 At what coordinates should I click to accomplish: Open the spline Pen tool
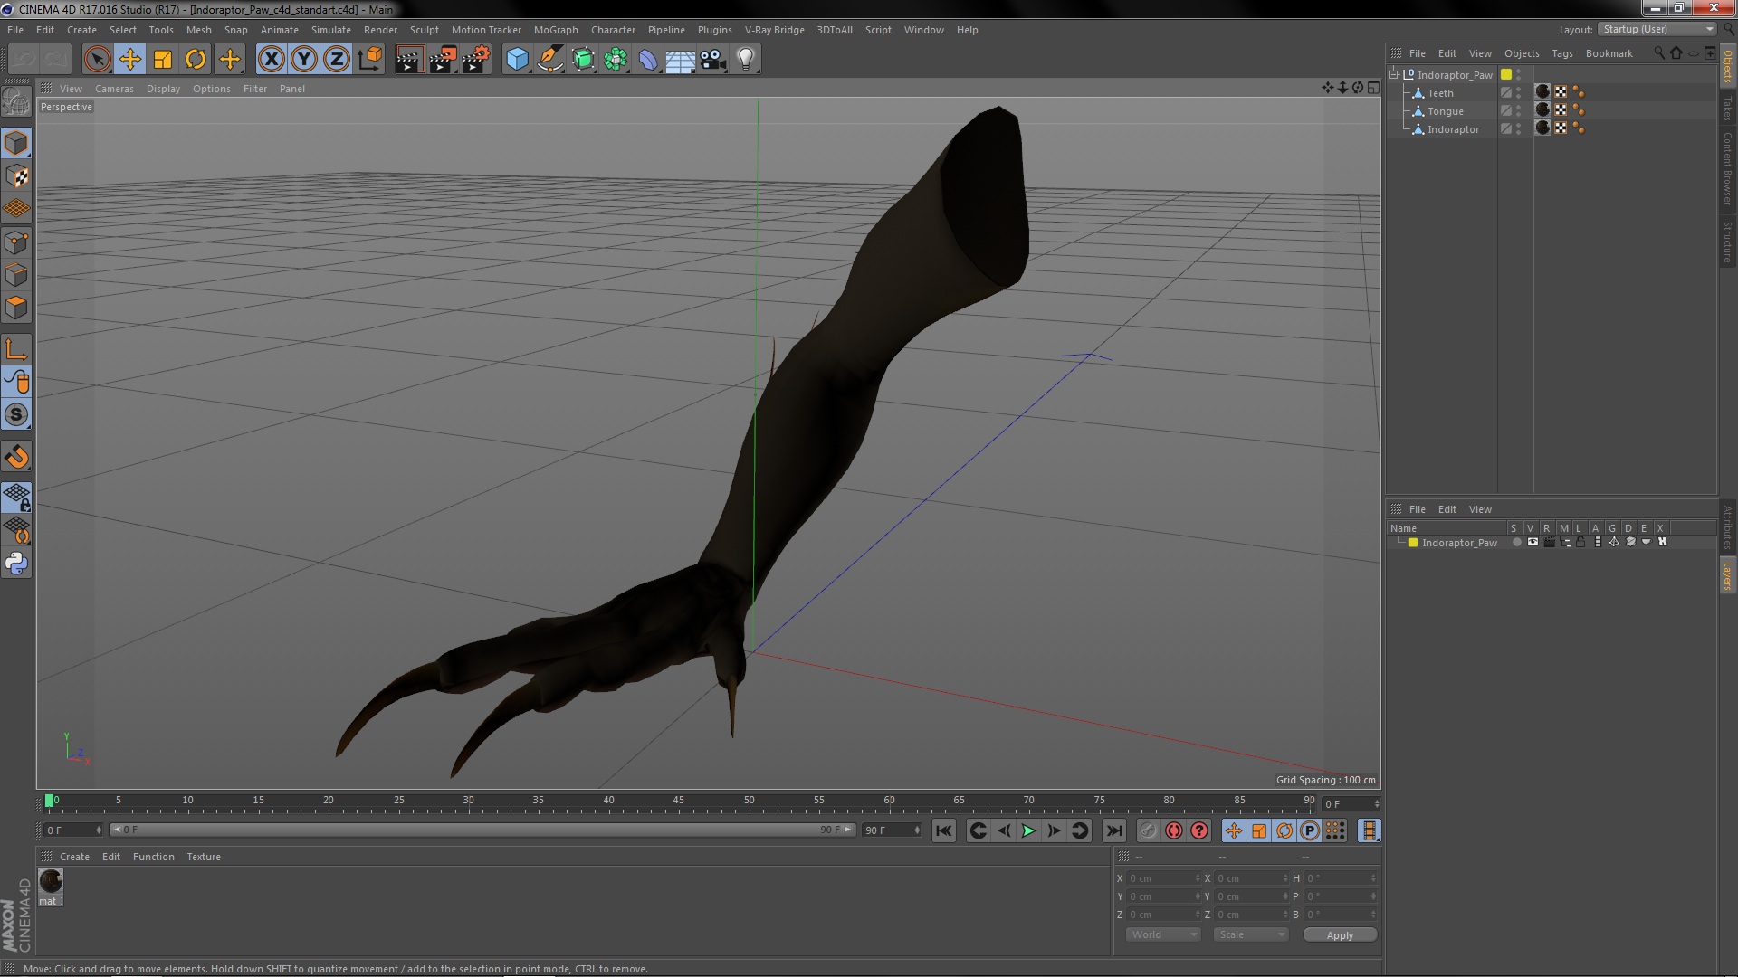click(x=549, y=60)
